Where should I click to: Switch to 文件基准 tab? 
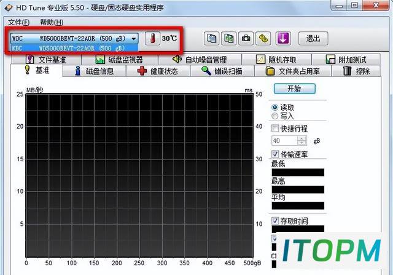click(46, 60)
